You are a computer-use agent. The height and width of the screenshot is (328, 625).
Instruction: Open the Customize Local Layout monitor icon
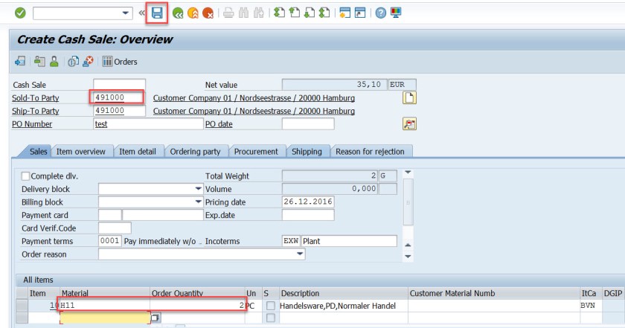pos(396,13)
